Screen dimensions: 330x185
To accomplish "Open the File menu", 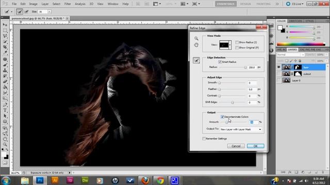I will pos(14,4).
